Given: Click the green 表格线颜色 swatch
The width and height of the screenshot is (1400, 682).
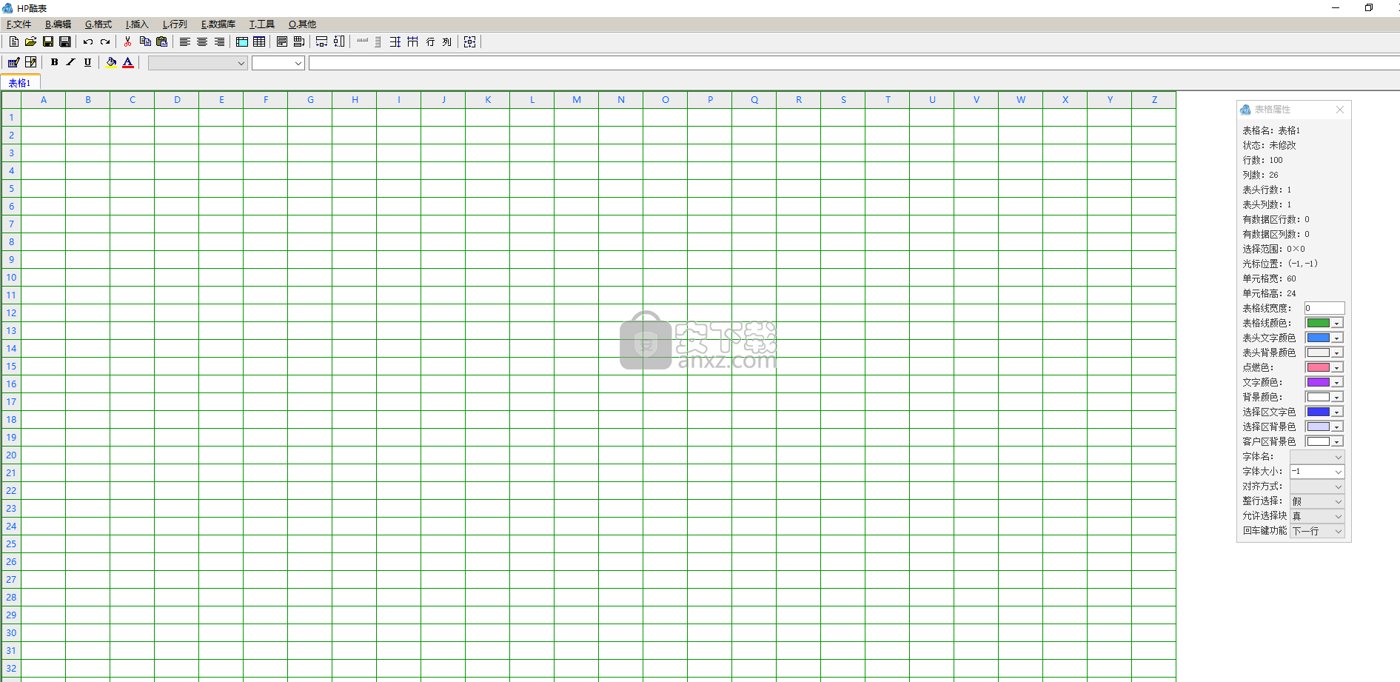Looking at the screenshot, I should coord(1319,323).
